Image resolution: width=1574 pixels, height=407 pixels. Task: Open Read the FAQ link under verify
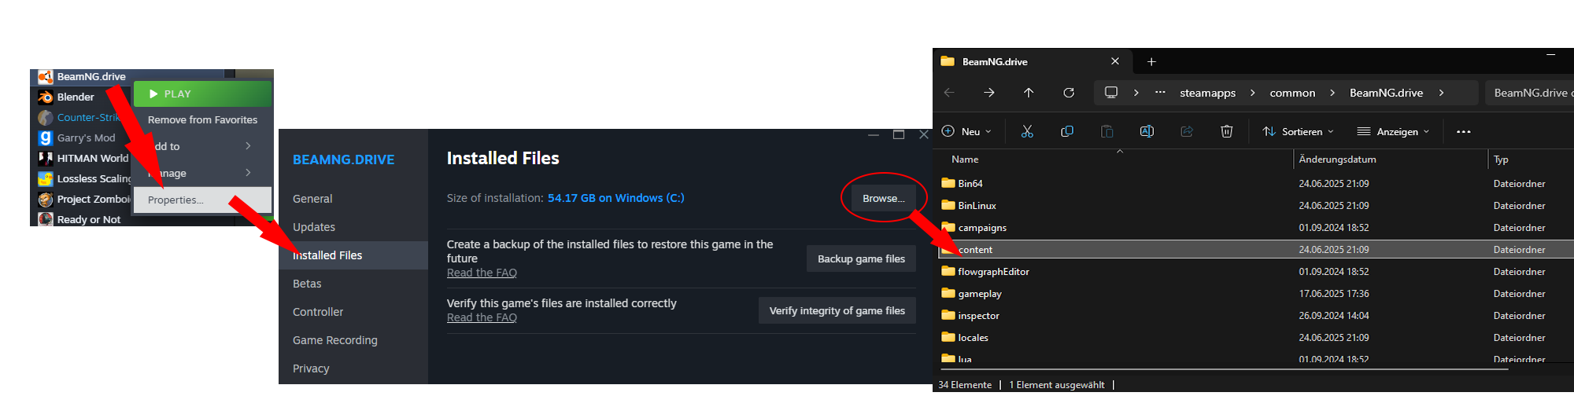(x=482, y=317)
